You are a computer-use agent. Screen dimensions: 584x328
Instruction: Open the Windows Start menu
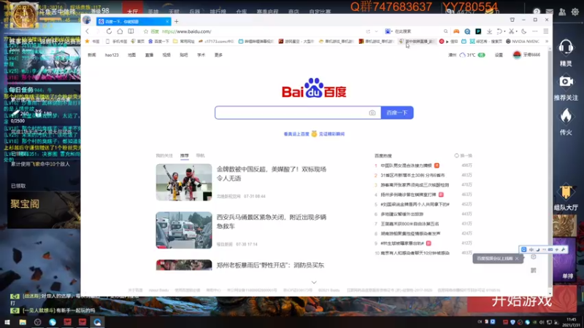point(7,322)
